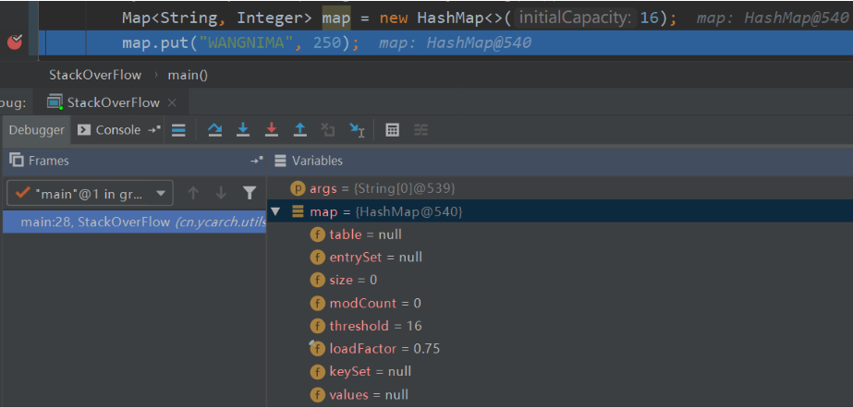Click field icon next to threshold

coord(317,326)
